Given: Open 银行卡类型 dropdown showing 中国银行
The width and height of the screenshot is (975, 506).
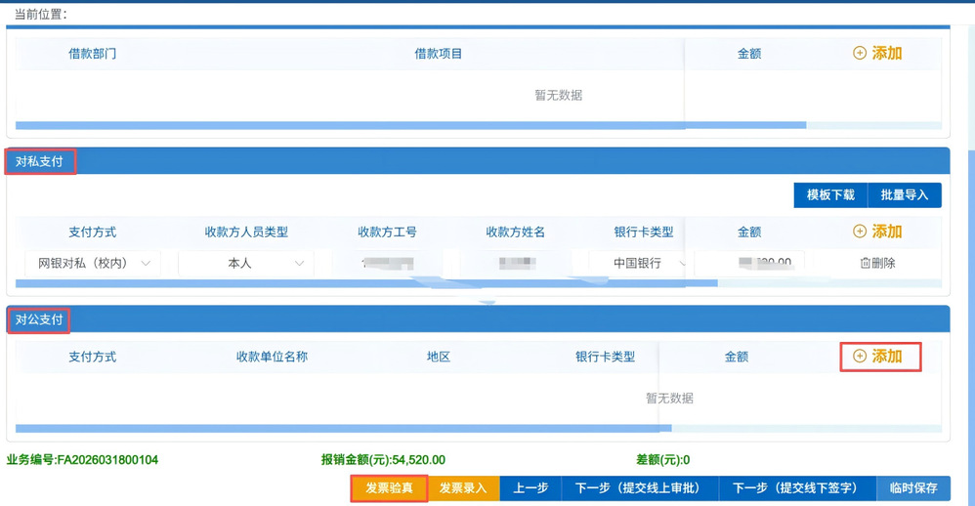Looking at the screenshot, I should (639, 263).
